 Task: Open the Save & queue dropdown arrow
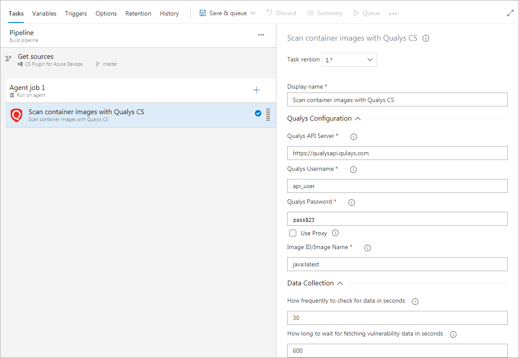tap(253, 13)
